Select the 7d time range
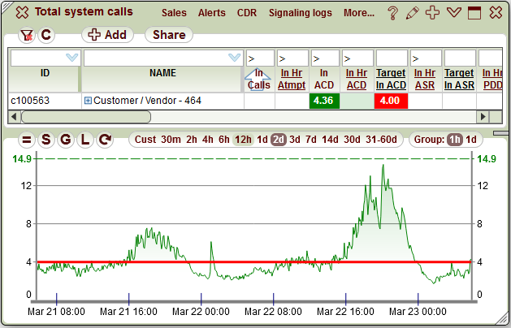This screenshot has height=328, width=511. [x=311, y=140]
